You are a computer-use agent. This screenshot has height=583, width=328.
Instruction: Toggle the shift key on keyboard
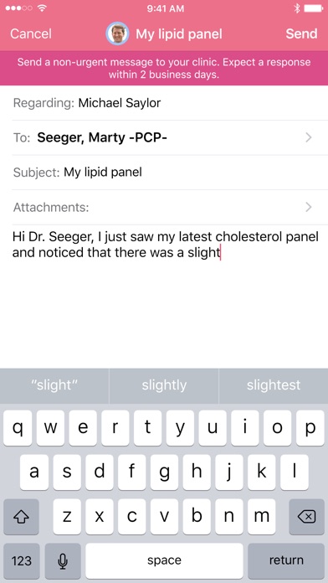(x=21, y=517)
